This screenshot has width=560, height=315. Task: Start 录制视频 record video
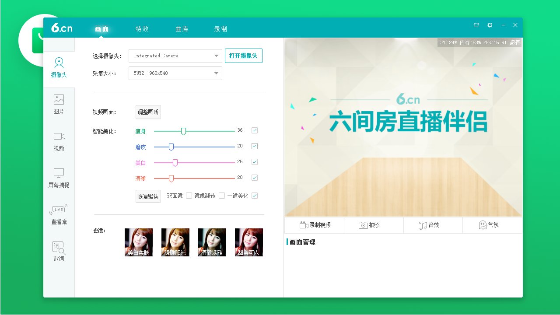click(x=315, y=225)
